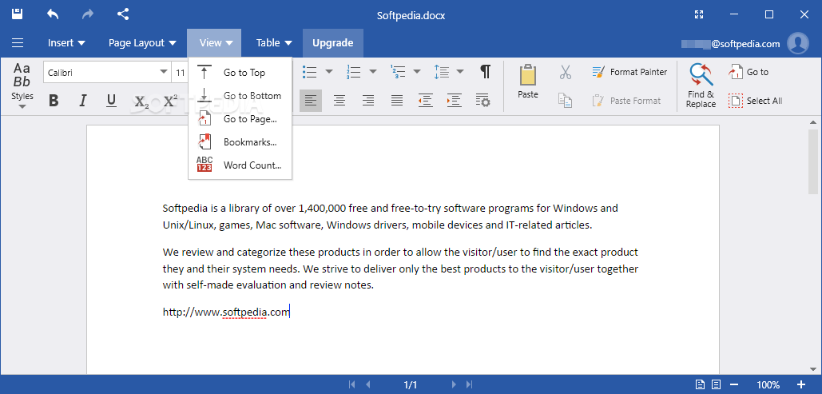Activate Format Painter
The height and width of the screenshot is (394, 822).
pyautogui.click(x=629, y=72)
